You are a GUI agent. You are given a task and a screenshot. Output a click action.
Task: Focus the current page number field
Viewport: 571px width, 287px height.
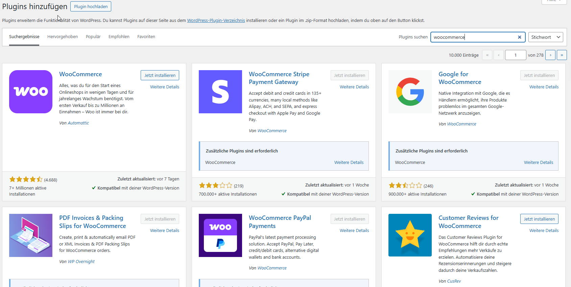(515, 55)
